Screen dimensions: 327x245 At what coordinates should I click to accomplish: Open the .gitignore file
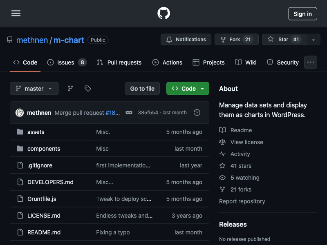point(40,165)
